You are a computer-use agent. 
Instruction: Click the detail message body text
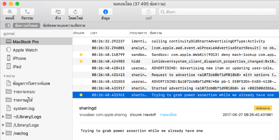[x=142, y=131]
